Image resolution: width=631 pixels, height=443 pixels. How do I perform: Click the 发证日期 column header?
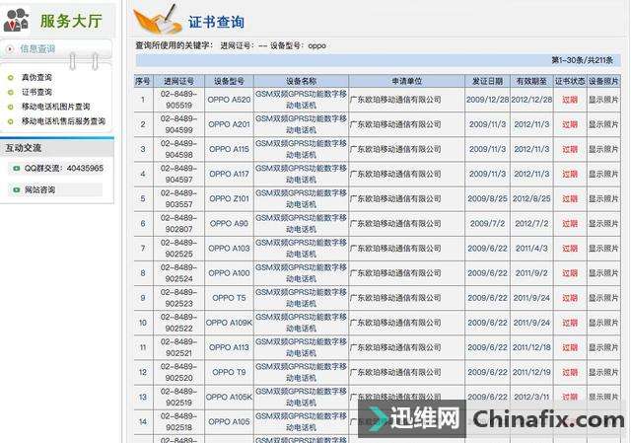(487, 81)
